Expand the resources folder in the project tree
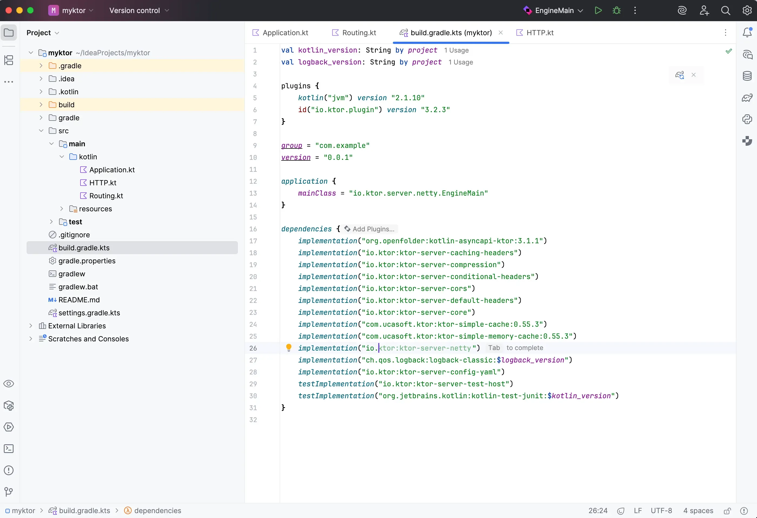 click(x=62, y=209)
